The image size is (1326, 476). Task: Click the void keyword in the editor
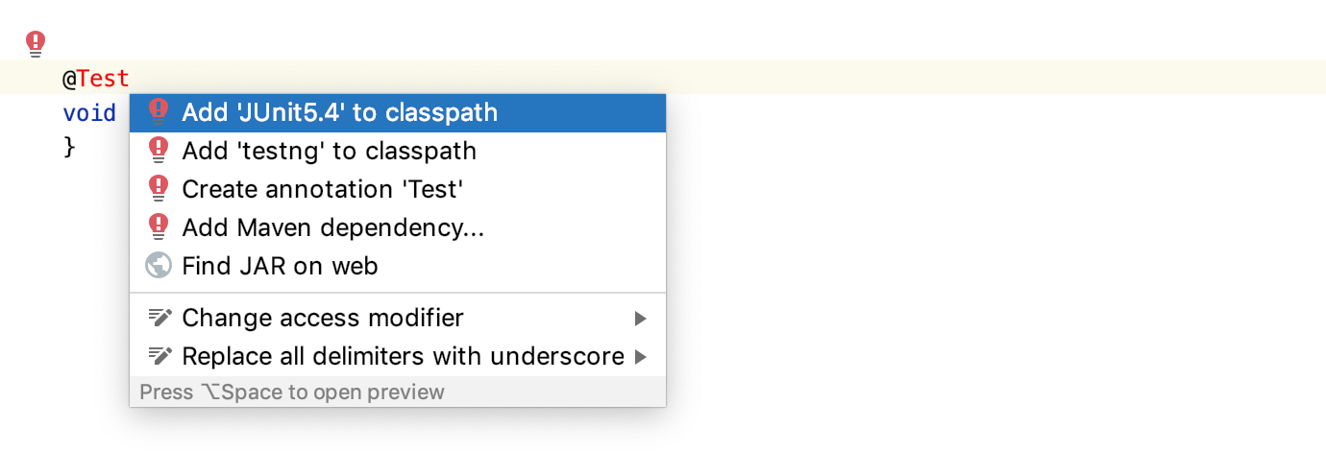(x=89, y=113)
